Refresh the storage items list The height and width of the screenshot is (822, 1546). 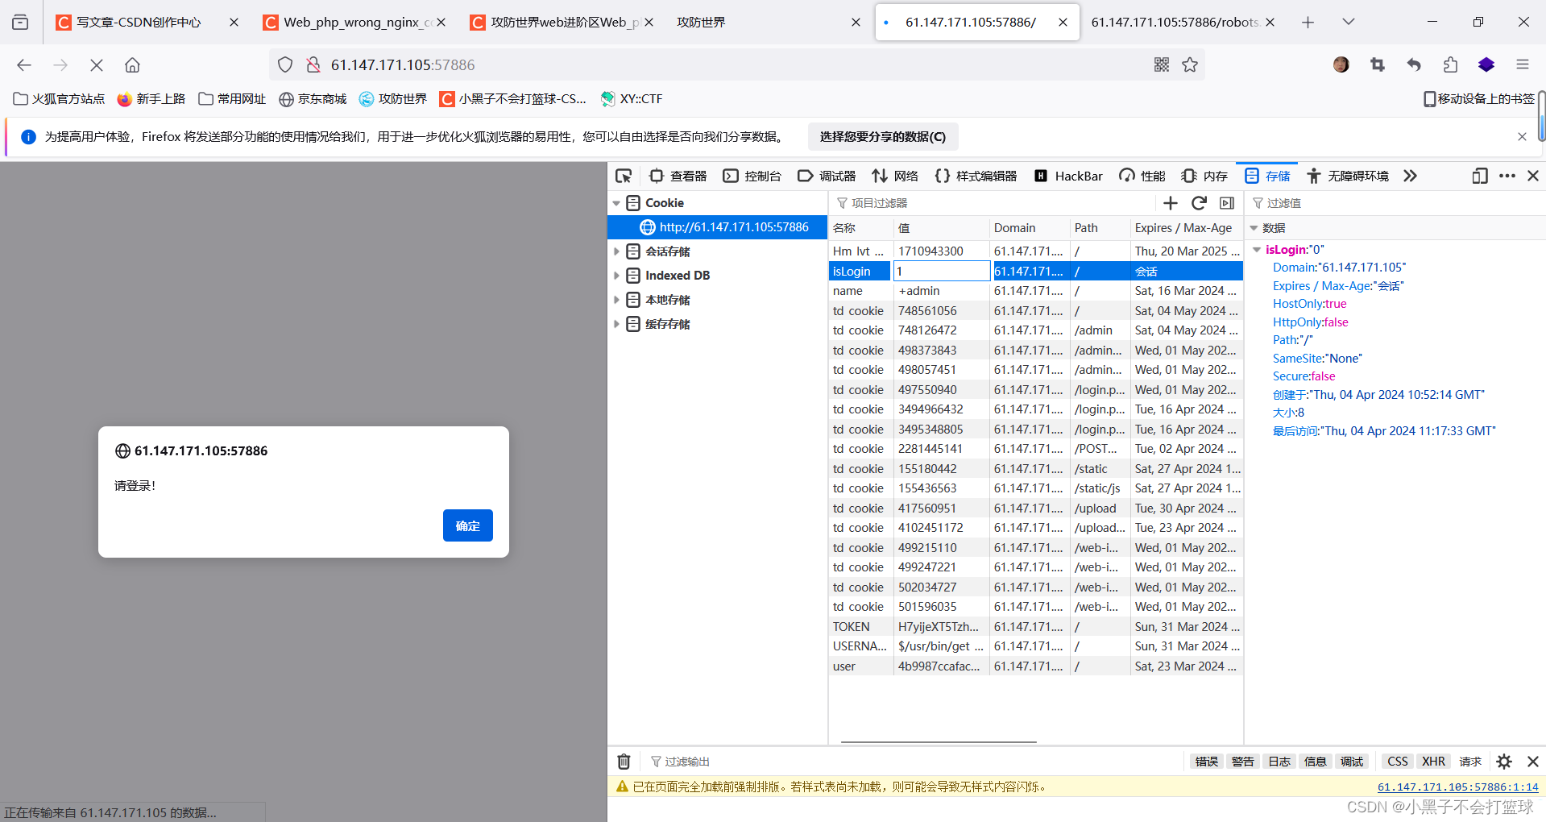click(1199, 203)
